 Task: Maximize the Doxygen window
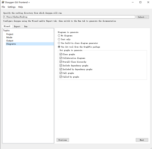pos(140,2)
